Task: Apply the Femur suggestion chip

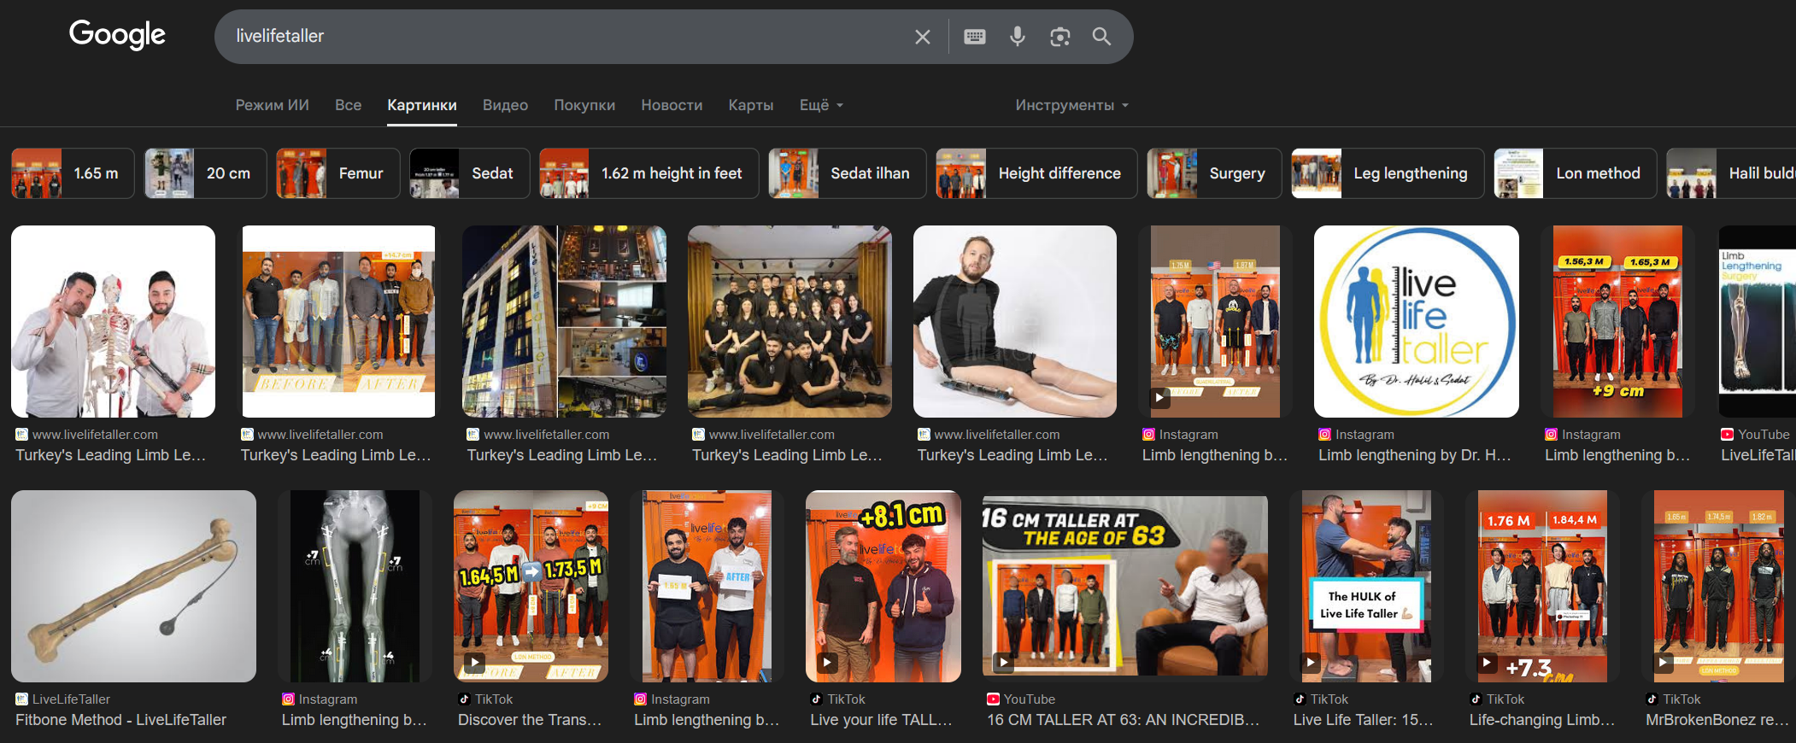Action: [x=337, y=173]
